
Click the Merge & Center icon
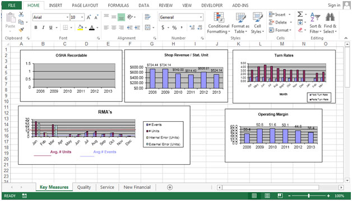148,28
